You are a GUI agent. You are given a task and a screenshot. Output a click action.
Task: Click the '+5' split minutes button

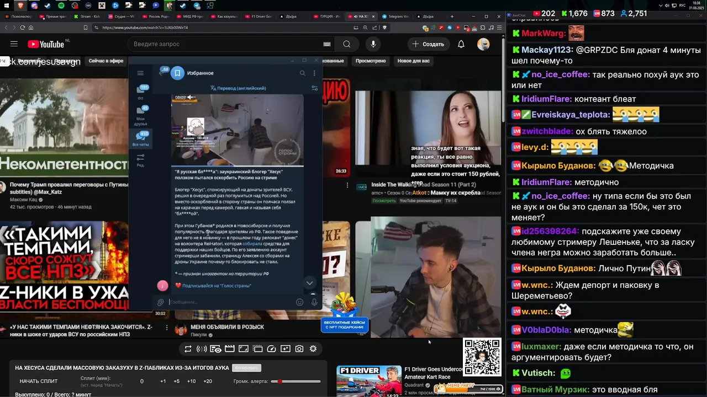177,381
